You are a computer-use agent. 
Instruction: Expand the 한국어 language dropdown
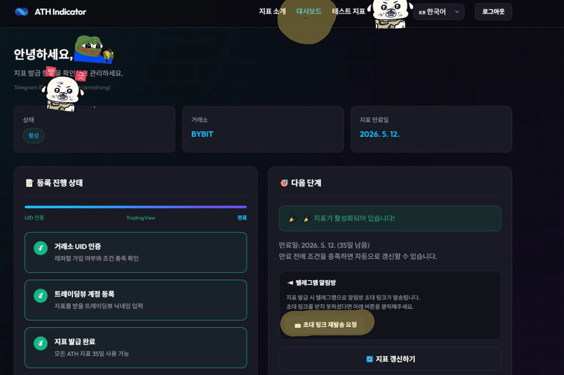[x=439, y=12]
